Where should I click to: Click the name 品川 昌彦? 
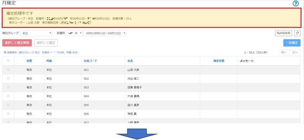pyautogui.click(x=133, y=105)
